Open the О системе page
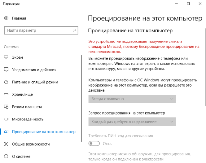 point(21,156)
